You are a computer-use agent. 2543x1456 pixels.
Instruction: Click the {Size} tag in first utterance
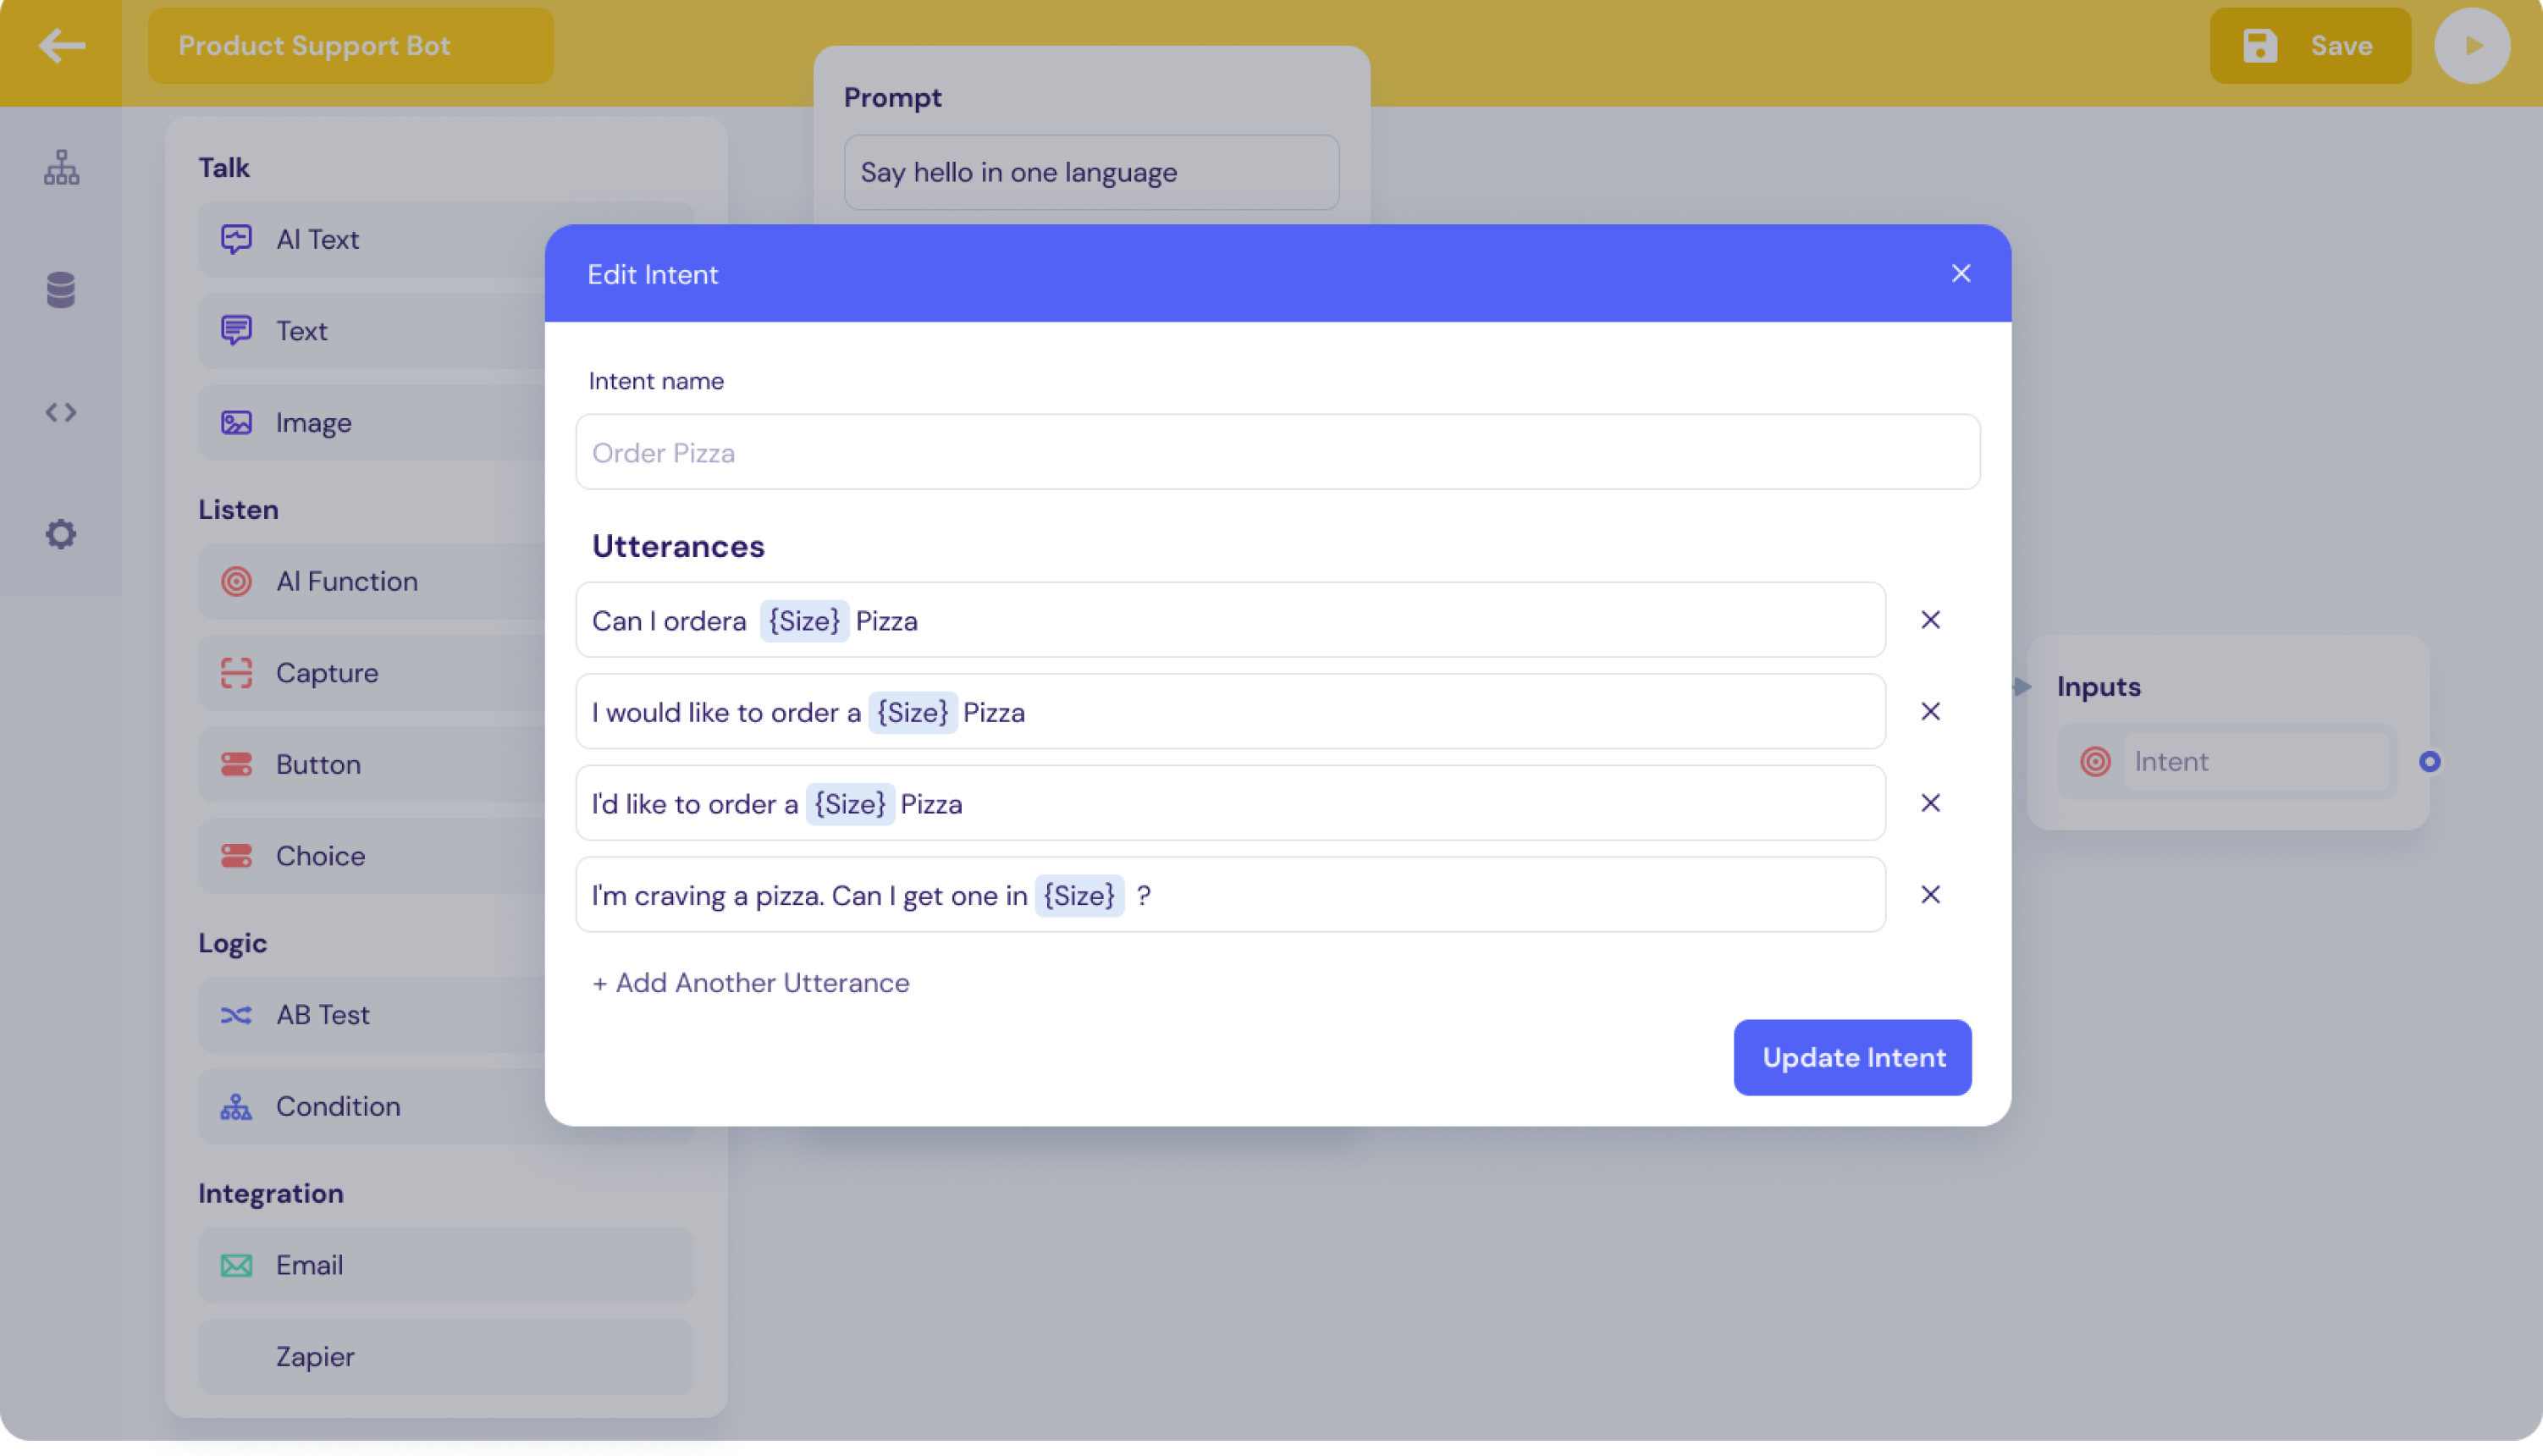tap(804, 621)
